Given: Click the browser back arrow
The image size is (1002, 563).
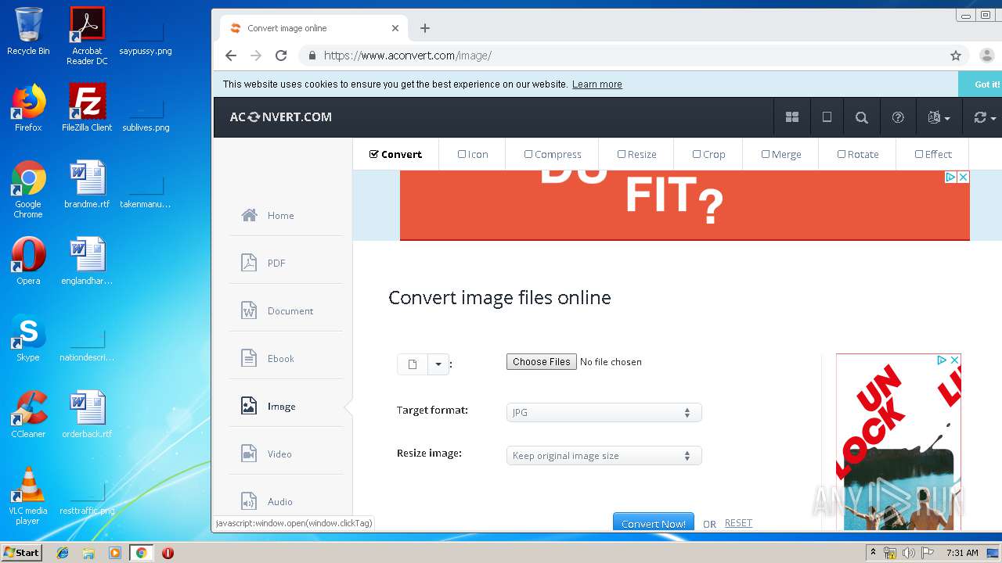Looking at the screenshot, I should point(230,56).
